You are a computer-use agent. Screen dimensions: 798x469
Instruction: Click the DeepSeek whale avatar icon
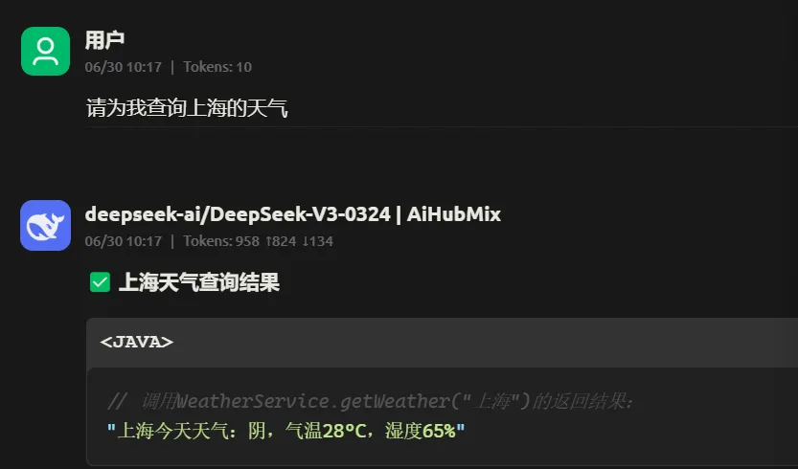(x=45, y=225)
